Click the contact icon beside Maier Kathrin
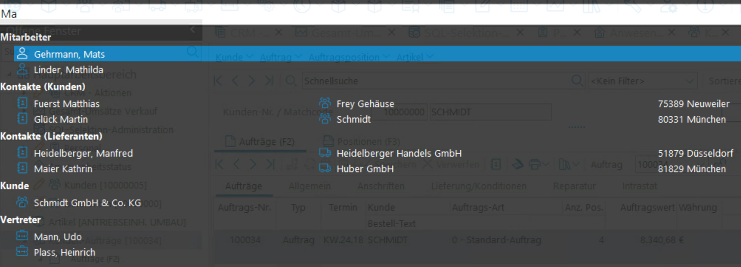This screenshot has height=267, width=741. [x=22, y=168]
